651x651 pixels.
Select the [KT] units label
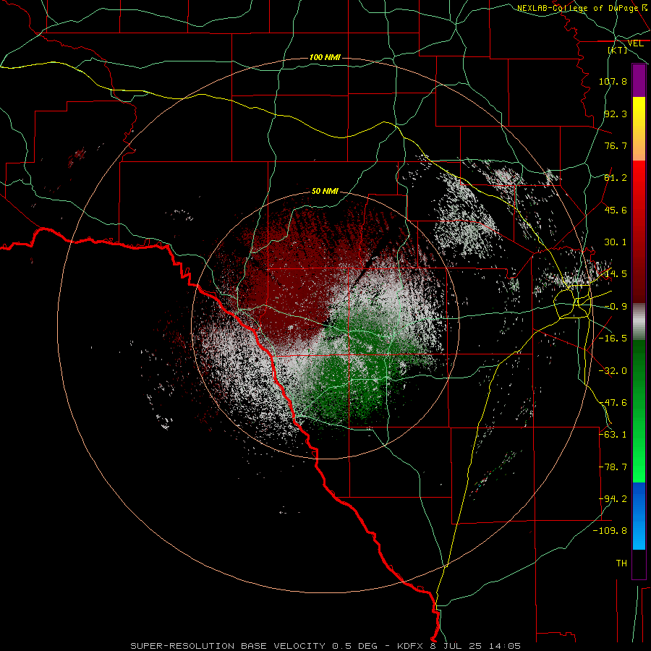[618, 50]
